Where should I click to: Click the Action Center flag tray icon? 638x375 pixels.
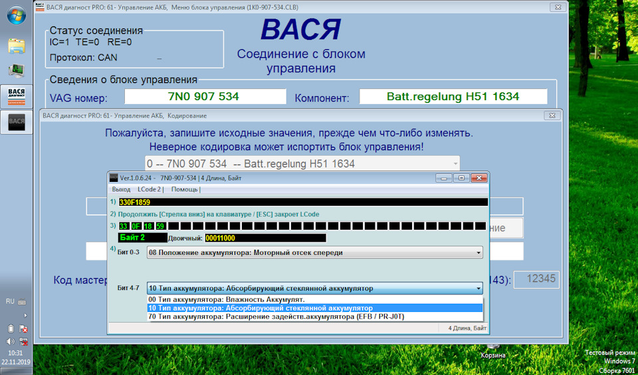pyautogui.click(x=23, y=329)
